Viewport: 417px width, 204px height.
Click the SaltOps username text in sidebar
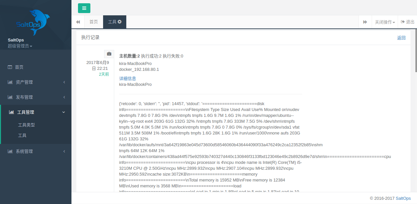(16, 40)
